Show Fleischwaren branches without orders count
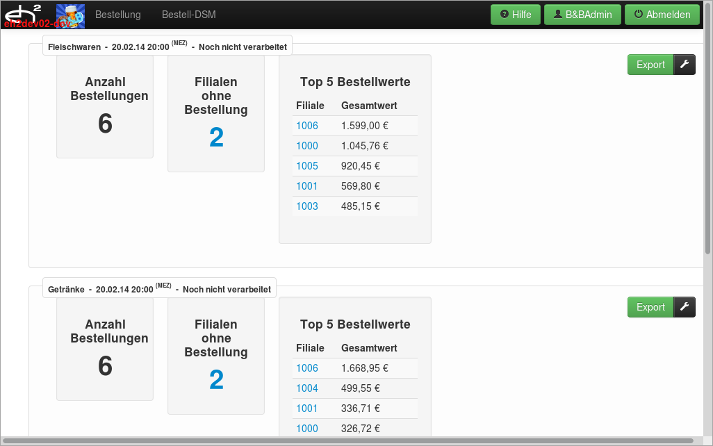Screen dimensions: 713x446 pos(216,138)
